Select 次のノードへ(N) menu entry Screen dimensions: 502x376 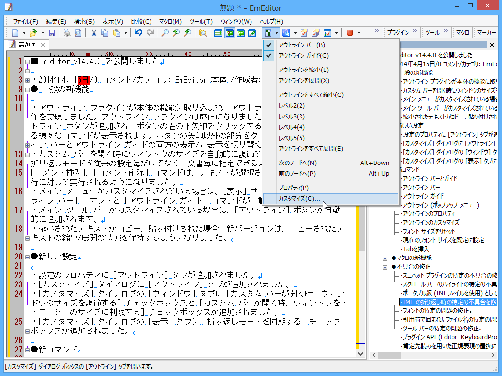pos(331,163)
